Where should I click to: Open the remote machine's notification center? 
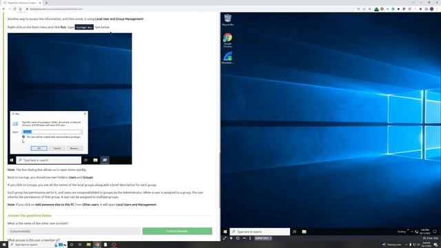point(435,231)
